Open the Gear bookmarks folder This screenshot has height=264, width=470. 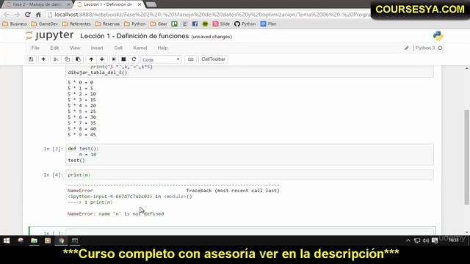coord(159,24)
